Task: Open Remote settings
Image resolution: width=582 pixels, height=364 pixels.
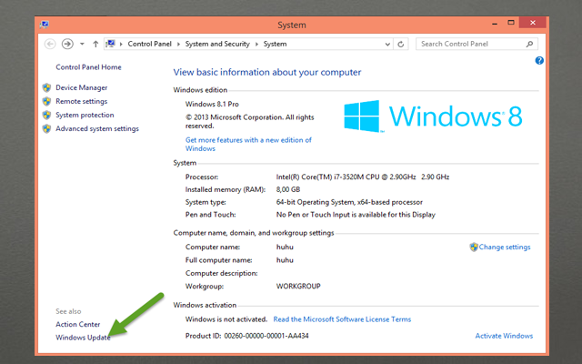Action: point(81,101)
